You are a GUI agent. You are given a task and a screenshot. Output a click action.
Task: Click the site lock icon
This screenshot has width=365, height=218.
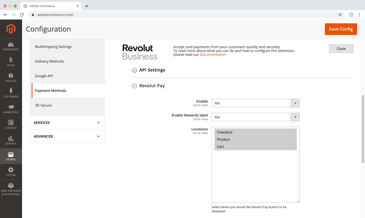pos(33,15)
